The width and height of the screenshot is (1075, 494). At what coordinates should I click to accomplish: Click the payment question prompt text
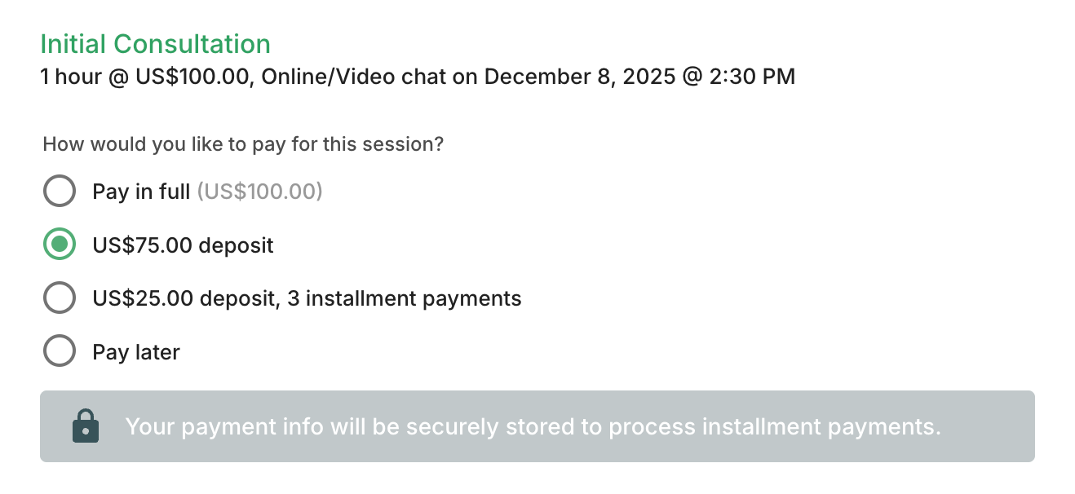(x=243, y=145)
